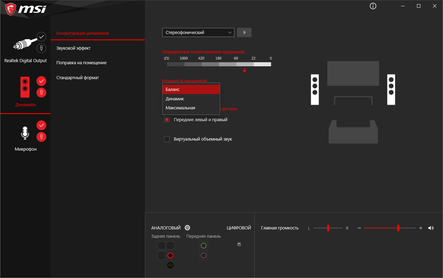Open analog connector settings gear
This screenshot has height=278, width=443.
click(x=187, y=228)
